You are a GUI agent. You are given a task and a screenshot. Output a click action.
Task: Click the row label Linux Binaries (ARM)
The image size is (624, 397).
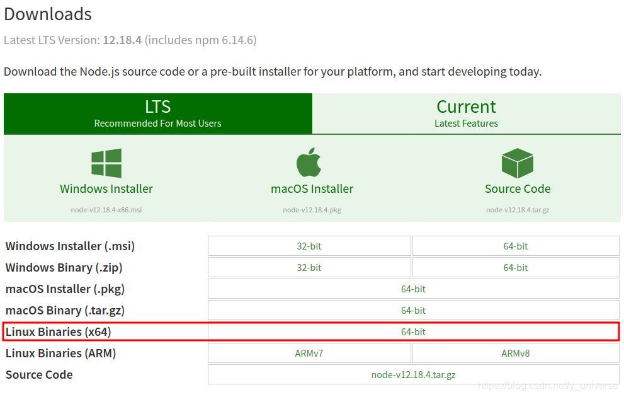tap(60, 353)
